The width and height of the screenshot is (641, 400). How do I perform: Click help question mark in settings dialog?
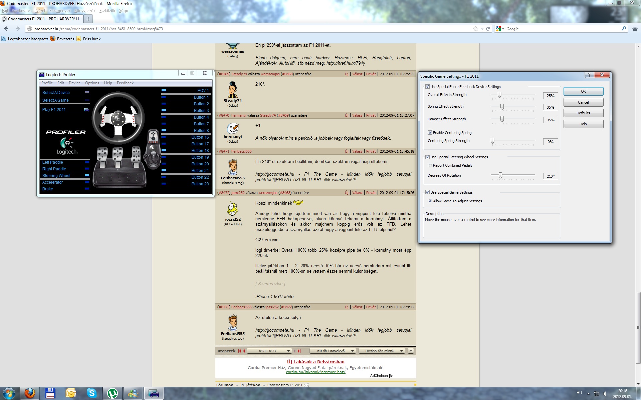click(x=589, y=75)
